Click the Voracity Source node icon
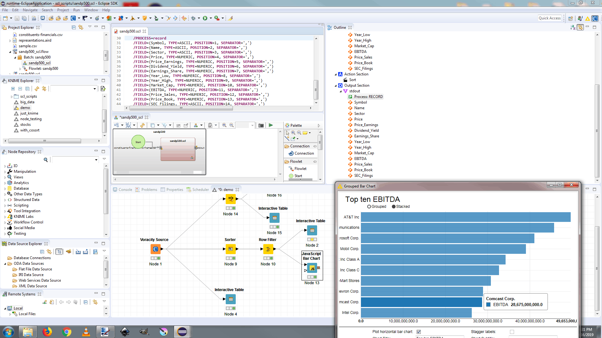The width and height of the screenshot is (602, 338). (x=156, y=249)
